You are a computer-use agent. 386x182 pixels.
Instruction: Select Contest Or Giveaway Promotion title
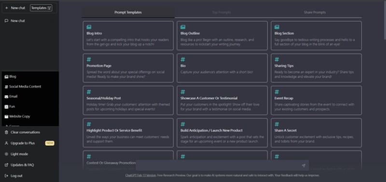(111, 163)
